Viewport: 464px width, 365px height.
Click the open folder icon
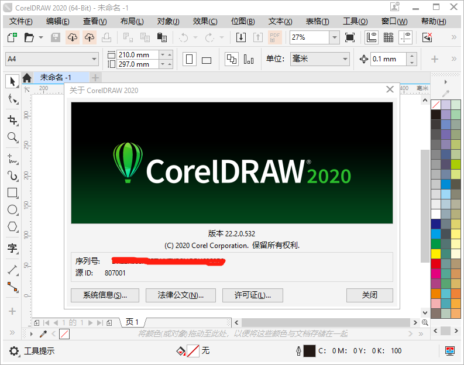click(29, 37)
